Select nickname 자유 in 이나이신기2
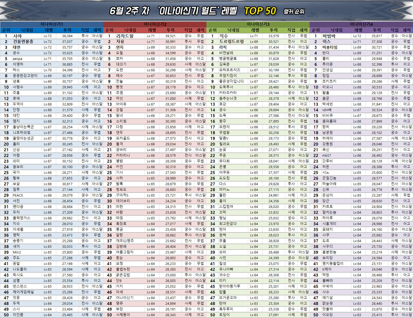This screenshot has height=318, width=413. pyautogui.click(x=120, y=41)
